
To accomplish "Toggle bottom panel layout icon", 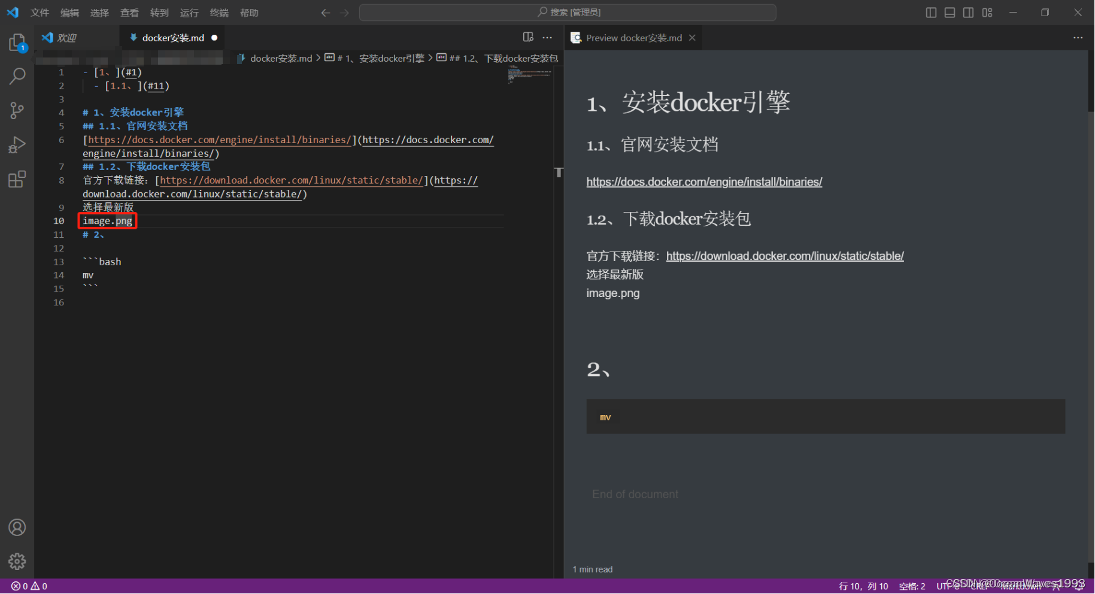I will 950,13.
